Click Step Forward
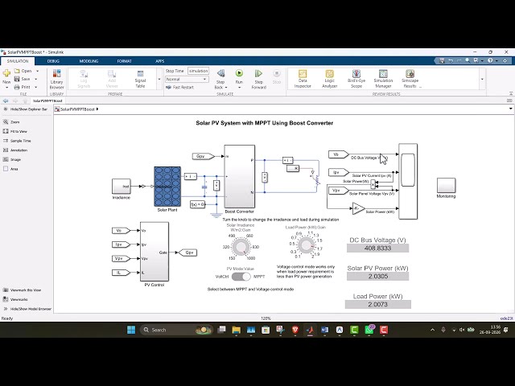This screenshot has height=386, width=515. click(x=259, y=79)
